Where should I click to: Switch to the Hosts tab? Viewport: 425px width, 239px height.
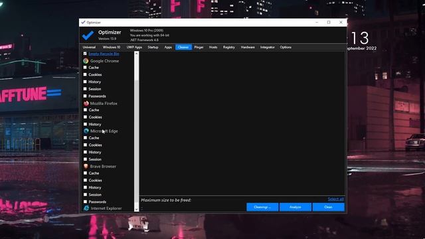(213, 47)
